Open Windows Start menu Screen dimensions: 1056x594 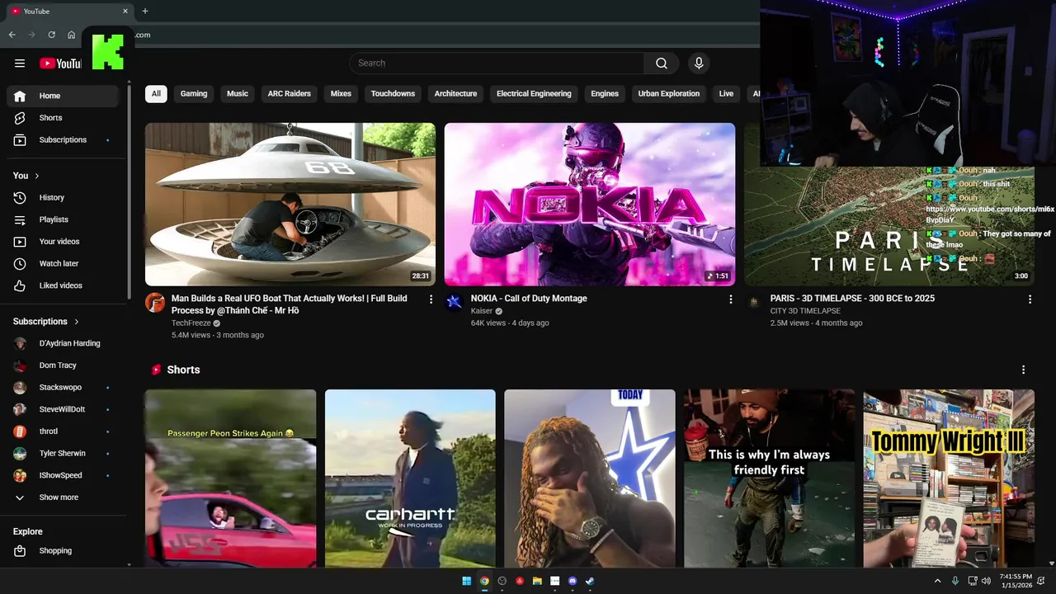pos(467,581)
